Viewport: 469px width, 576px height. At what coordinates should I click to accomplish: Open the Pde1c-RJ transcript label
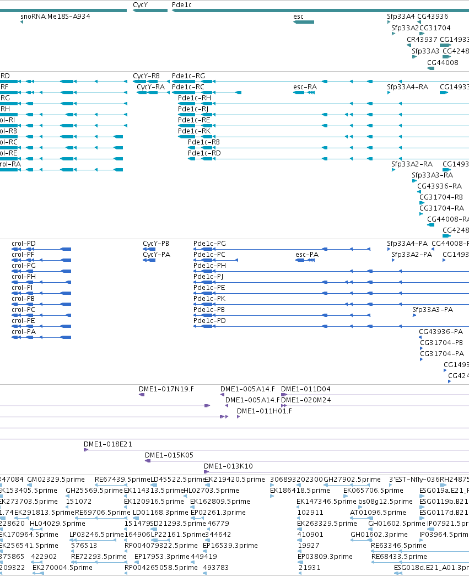(x=193, y=109)
